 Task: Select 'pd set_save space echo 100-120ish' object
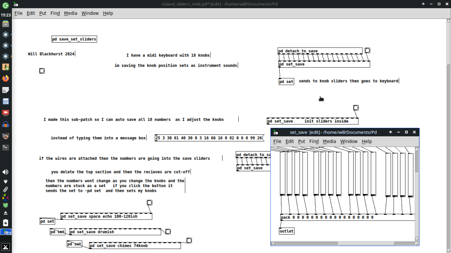pos(106,216)
